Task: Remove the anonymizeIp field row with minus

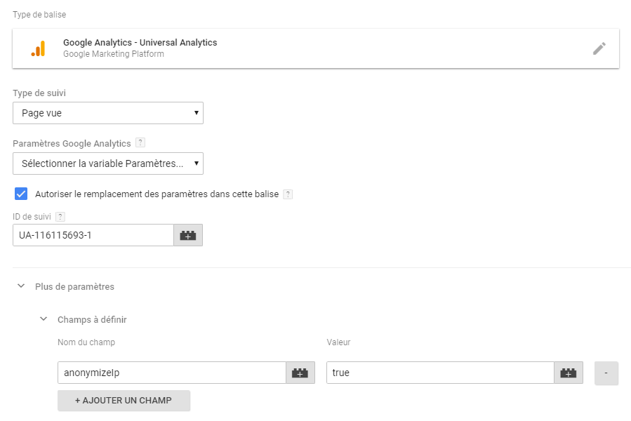Action: [x=606, y=373]
